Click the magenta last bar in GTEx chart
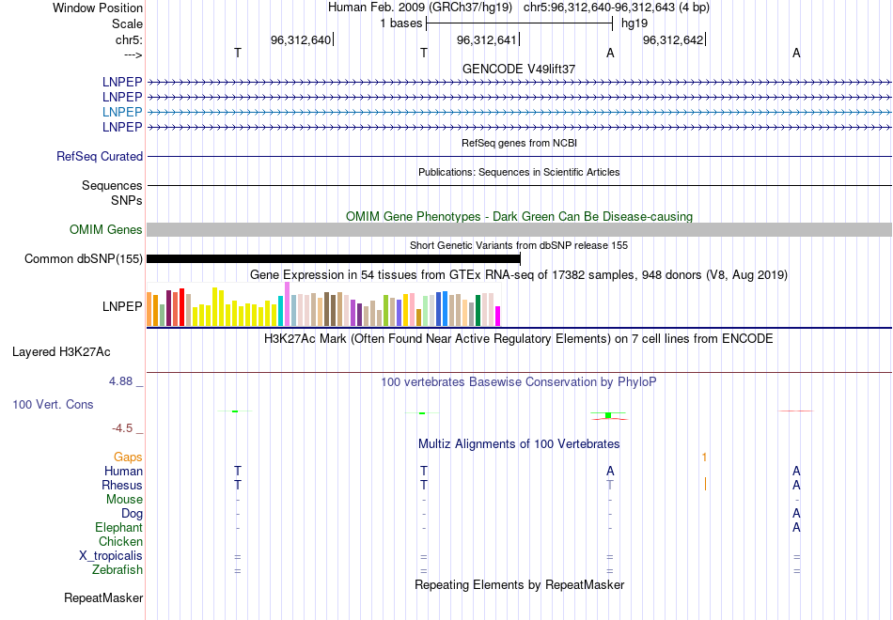This screenshot has width=893, height=620. pos(497,316)
